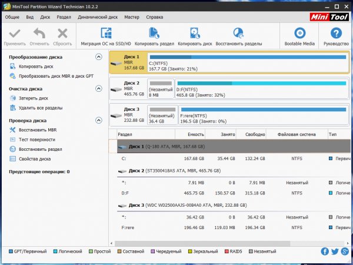Choose Удалить все разделы action

click(x=41, y=108)
